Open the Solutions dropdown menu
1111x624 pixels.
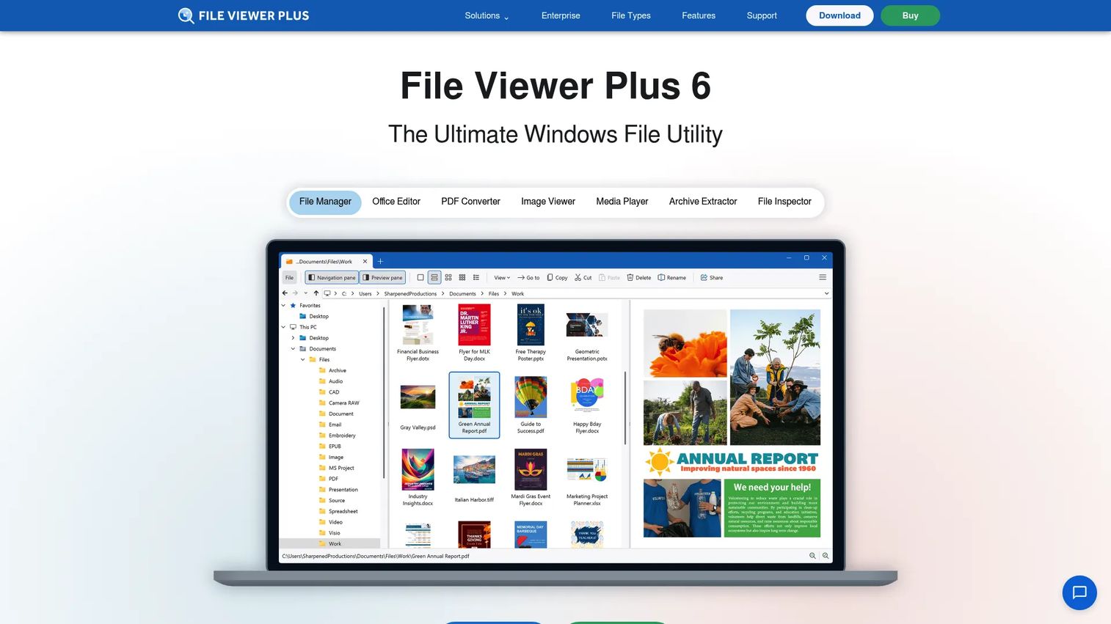(487, 15)
